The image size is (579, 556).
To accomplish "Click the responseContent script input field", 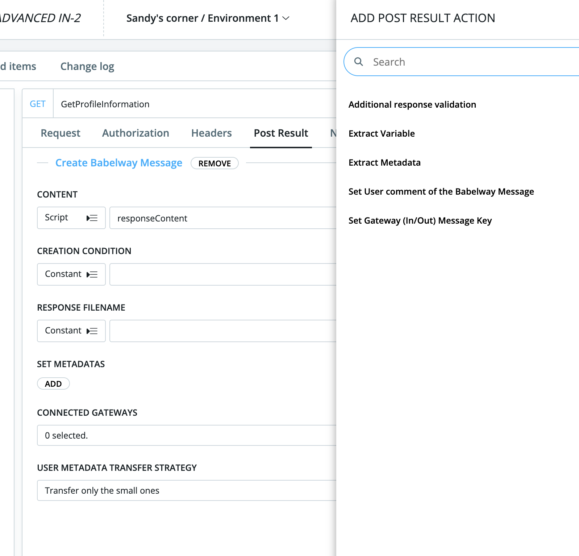I will 222,218.
